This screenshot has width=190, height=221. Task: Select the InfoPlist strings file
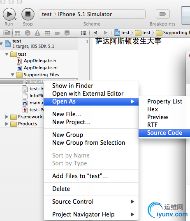pos(33,96)
